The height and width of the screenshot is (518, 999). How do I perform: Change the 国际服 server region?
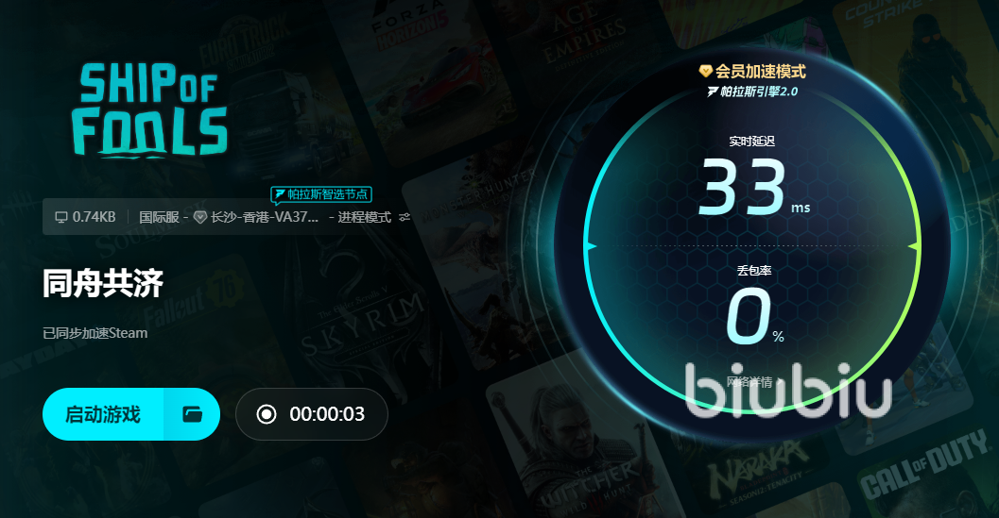pyautogui.click(x=159, y=218)
